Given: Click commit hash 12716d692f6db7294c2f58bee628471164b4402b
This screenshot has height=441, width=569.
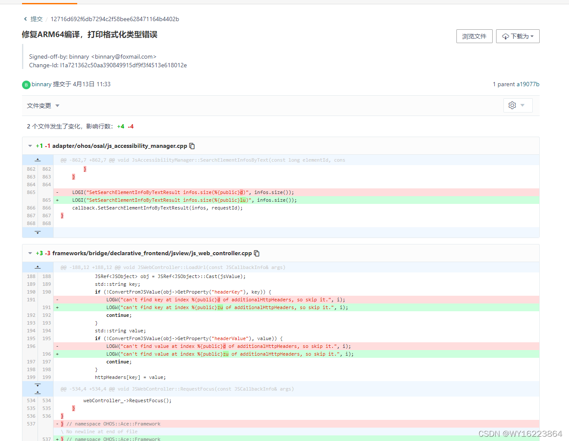Looking at the screenshot, I should pos(115,19).
